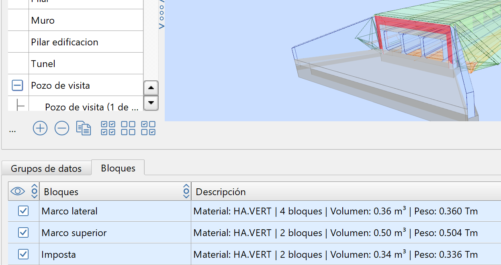The height and width of the screenshot is (265, 501).
Task: Click the ellipsis icon below the tree
Action: coord(12,130)
